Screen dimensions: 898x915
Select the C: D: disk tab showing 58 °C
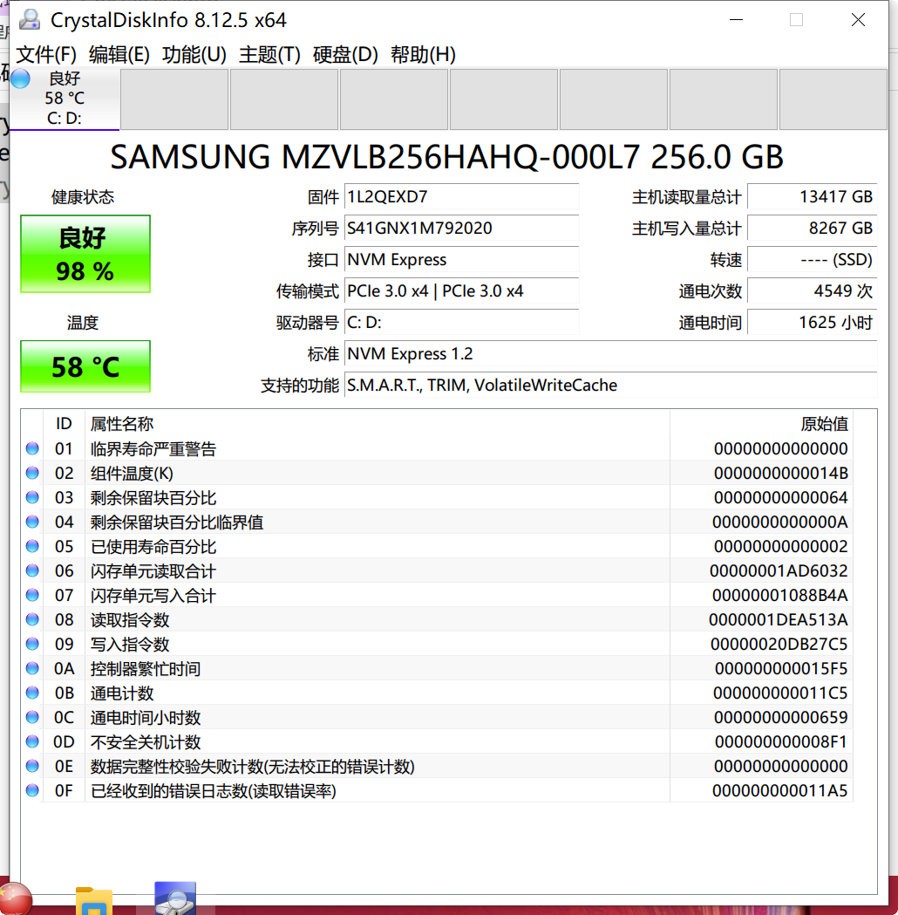65,99
